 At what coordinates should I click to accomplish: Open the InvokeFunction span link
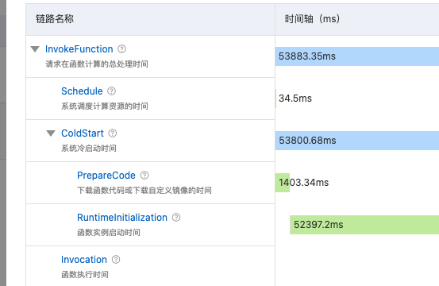click(79, 49)
